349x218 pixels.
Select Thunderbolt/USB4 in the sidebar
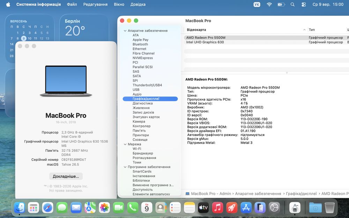[147, 85]
